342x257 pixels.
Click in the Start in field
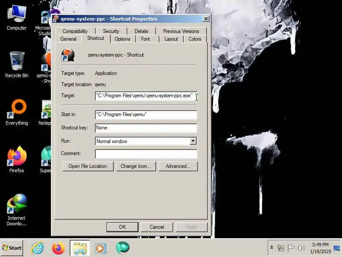146,115
